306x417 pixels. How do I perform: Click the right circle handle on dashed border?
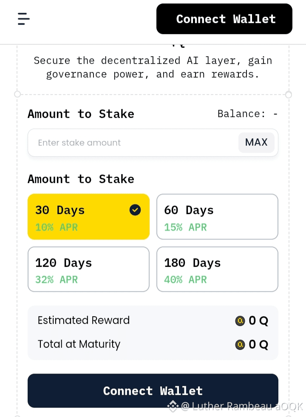click(289, 94)
